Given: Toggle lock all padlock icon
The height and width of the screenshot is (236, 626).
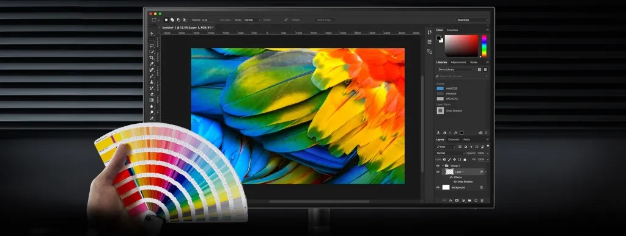Looking at the screenshot, I should click(465, 160).
